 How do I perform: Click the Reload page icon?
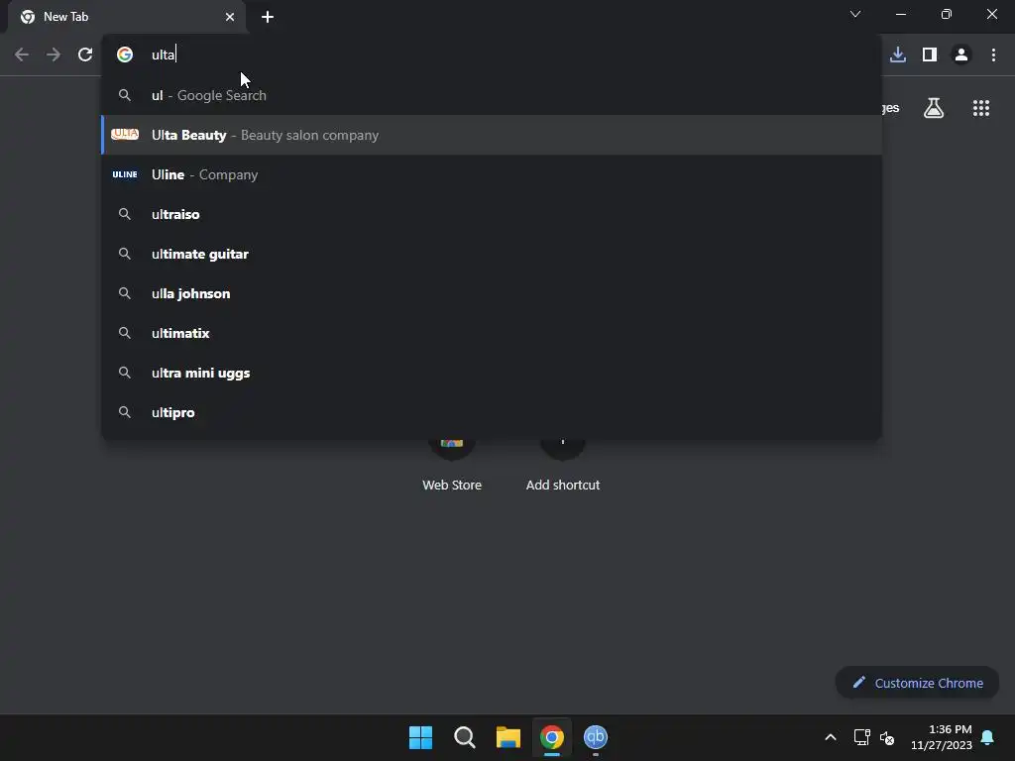pyautogui.click(x=85, y=55)
